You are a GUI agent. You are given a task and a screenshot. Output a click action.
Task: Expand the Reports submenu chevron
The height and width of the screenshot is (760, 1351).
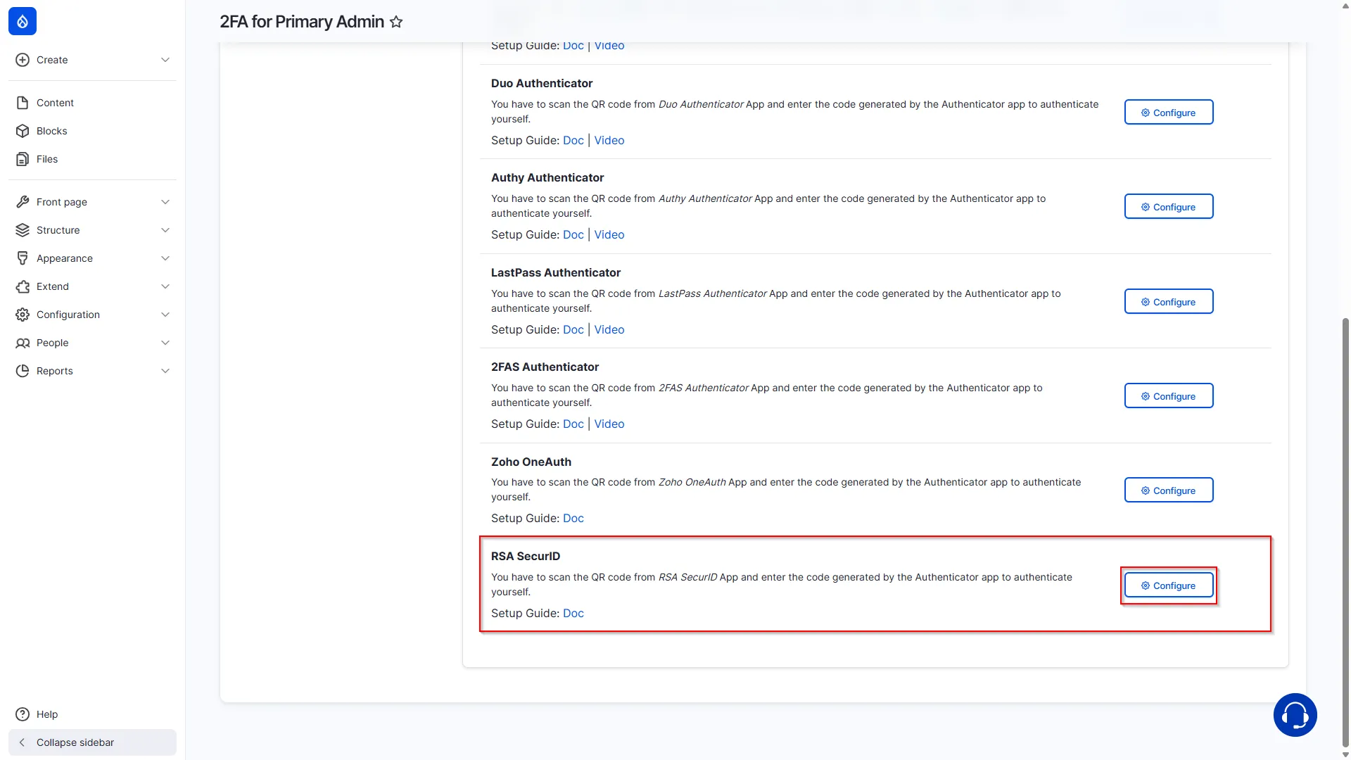tap(165, 371)
